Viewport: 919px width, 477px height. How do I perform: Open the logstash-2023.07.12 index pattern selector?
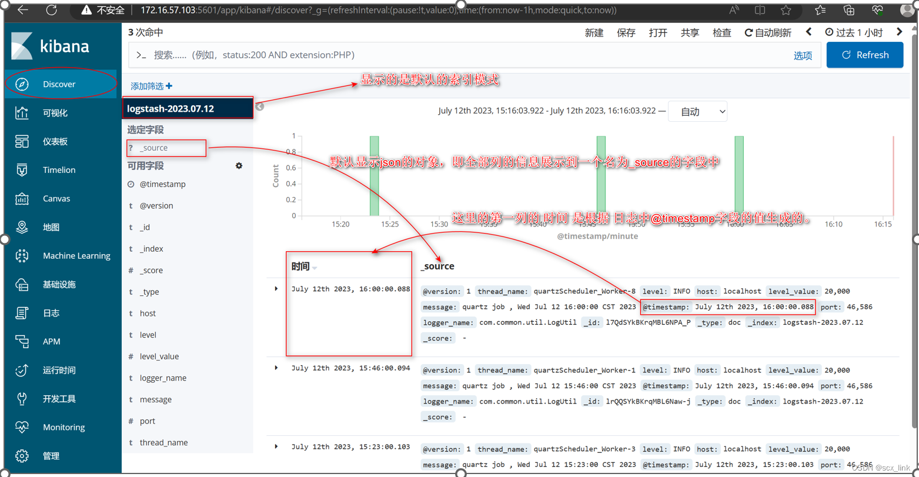coord(188,108)
